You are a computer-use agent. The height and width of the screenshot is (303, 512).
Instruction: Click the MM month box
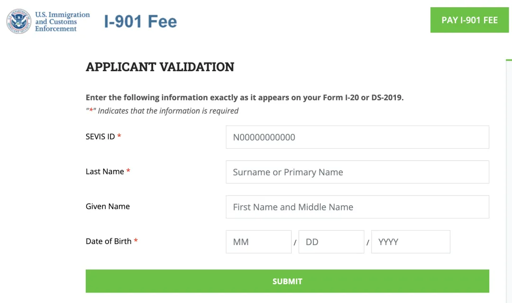(x=258, y=242)
